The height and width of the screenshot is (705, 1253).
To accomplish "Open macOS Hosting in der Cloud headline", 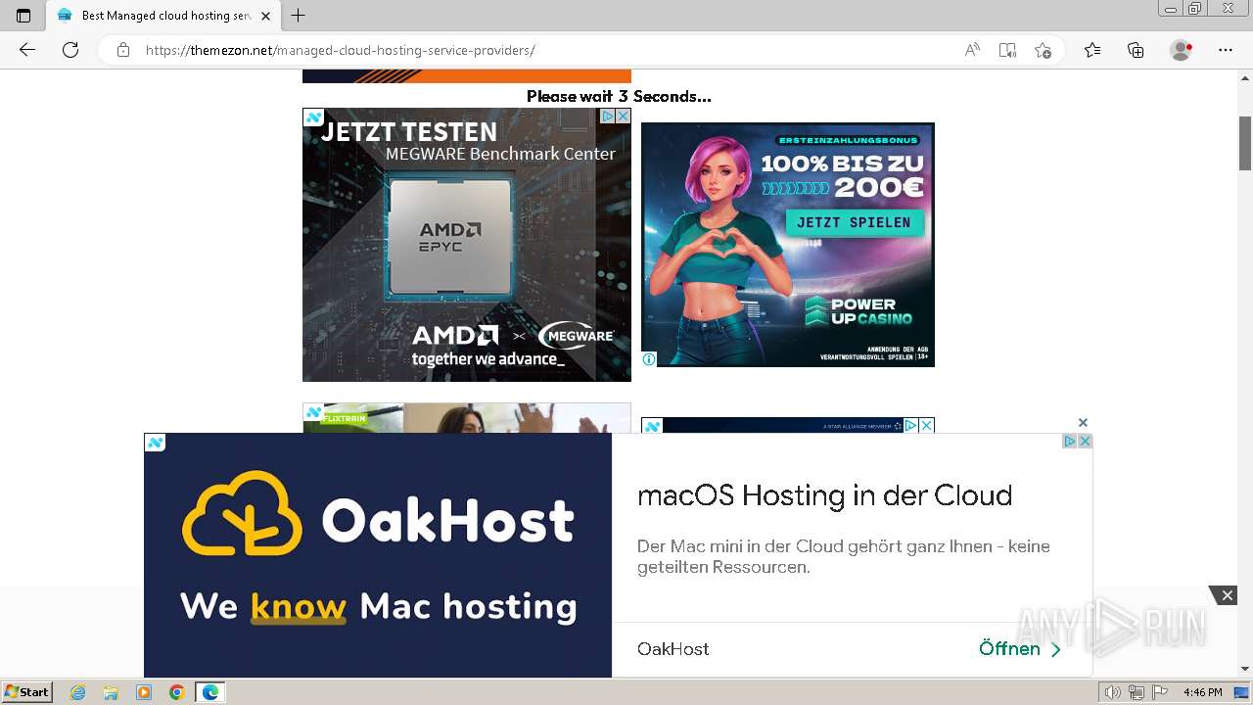I will tap(824, 495).
